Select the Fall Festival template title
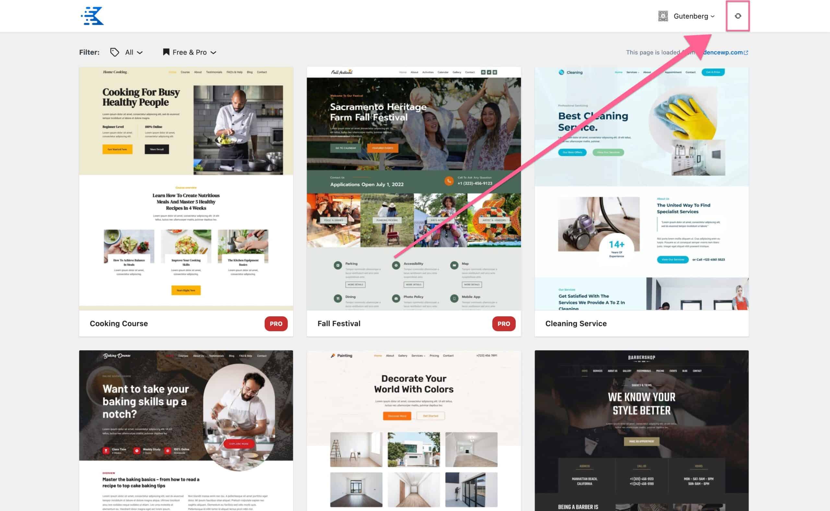The height and width of the screenshot is (511, 830). 339,323
